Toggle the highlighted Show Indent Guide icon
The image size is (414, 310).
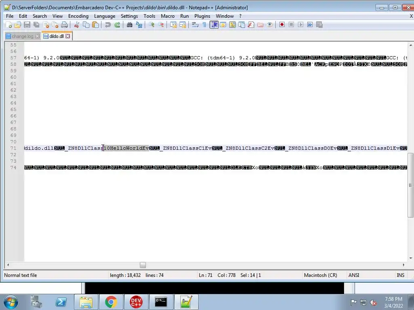(x=214, y=25)
